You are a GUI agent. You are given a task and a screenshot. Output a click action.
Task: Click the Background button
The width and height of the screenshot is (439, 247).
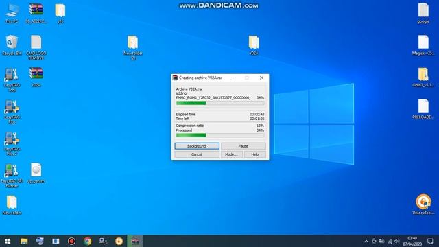(197, 146)
